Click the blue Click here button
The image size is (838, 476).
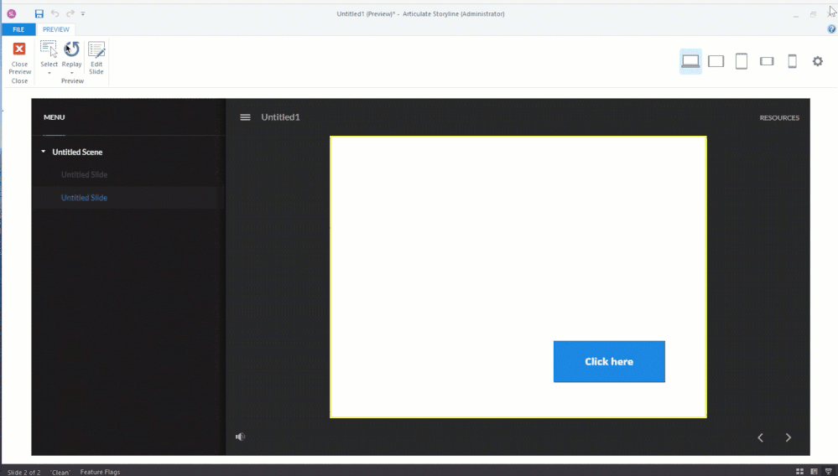(609, 362)
